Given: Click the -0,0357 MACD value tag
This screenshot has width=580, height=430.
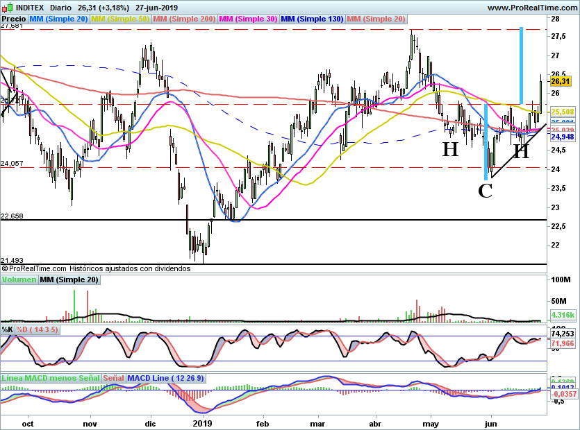Looking at the screenshot, I should point(563,394).
